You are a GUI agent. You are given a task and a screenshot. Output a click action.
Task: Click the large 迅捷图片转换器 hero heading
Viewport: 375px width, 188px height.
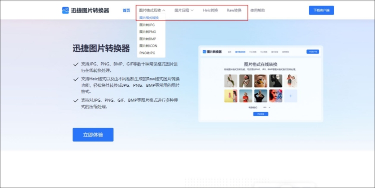pyautogui.click(x=101, y=48)
